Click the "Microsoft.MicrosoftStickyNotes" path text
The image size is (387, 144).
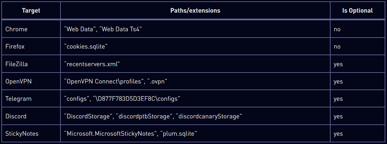click(x=110, y=134)
